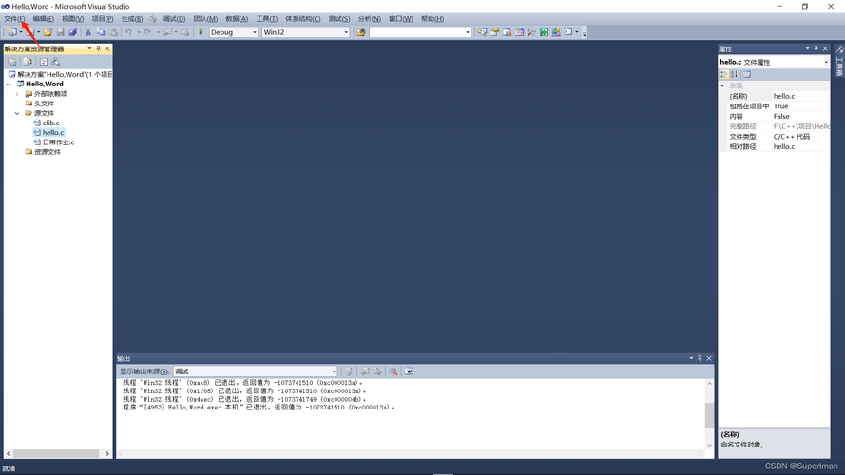Click Solution Explorer's Show All Files icon
The height and width of the screenshot is (475, 845).
pos(28,62)
